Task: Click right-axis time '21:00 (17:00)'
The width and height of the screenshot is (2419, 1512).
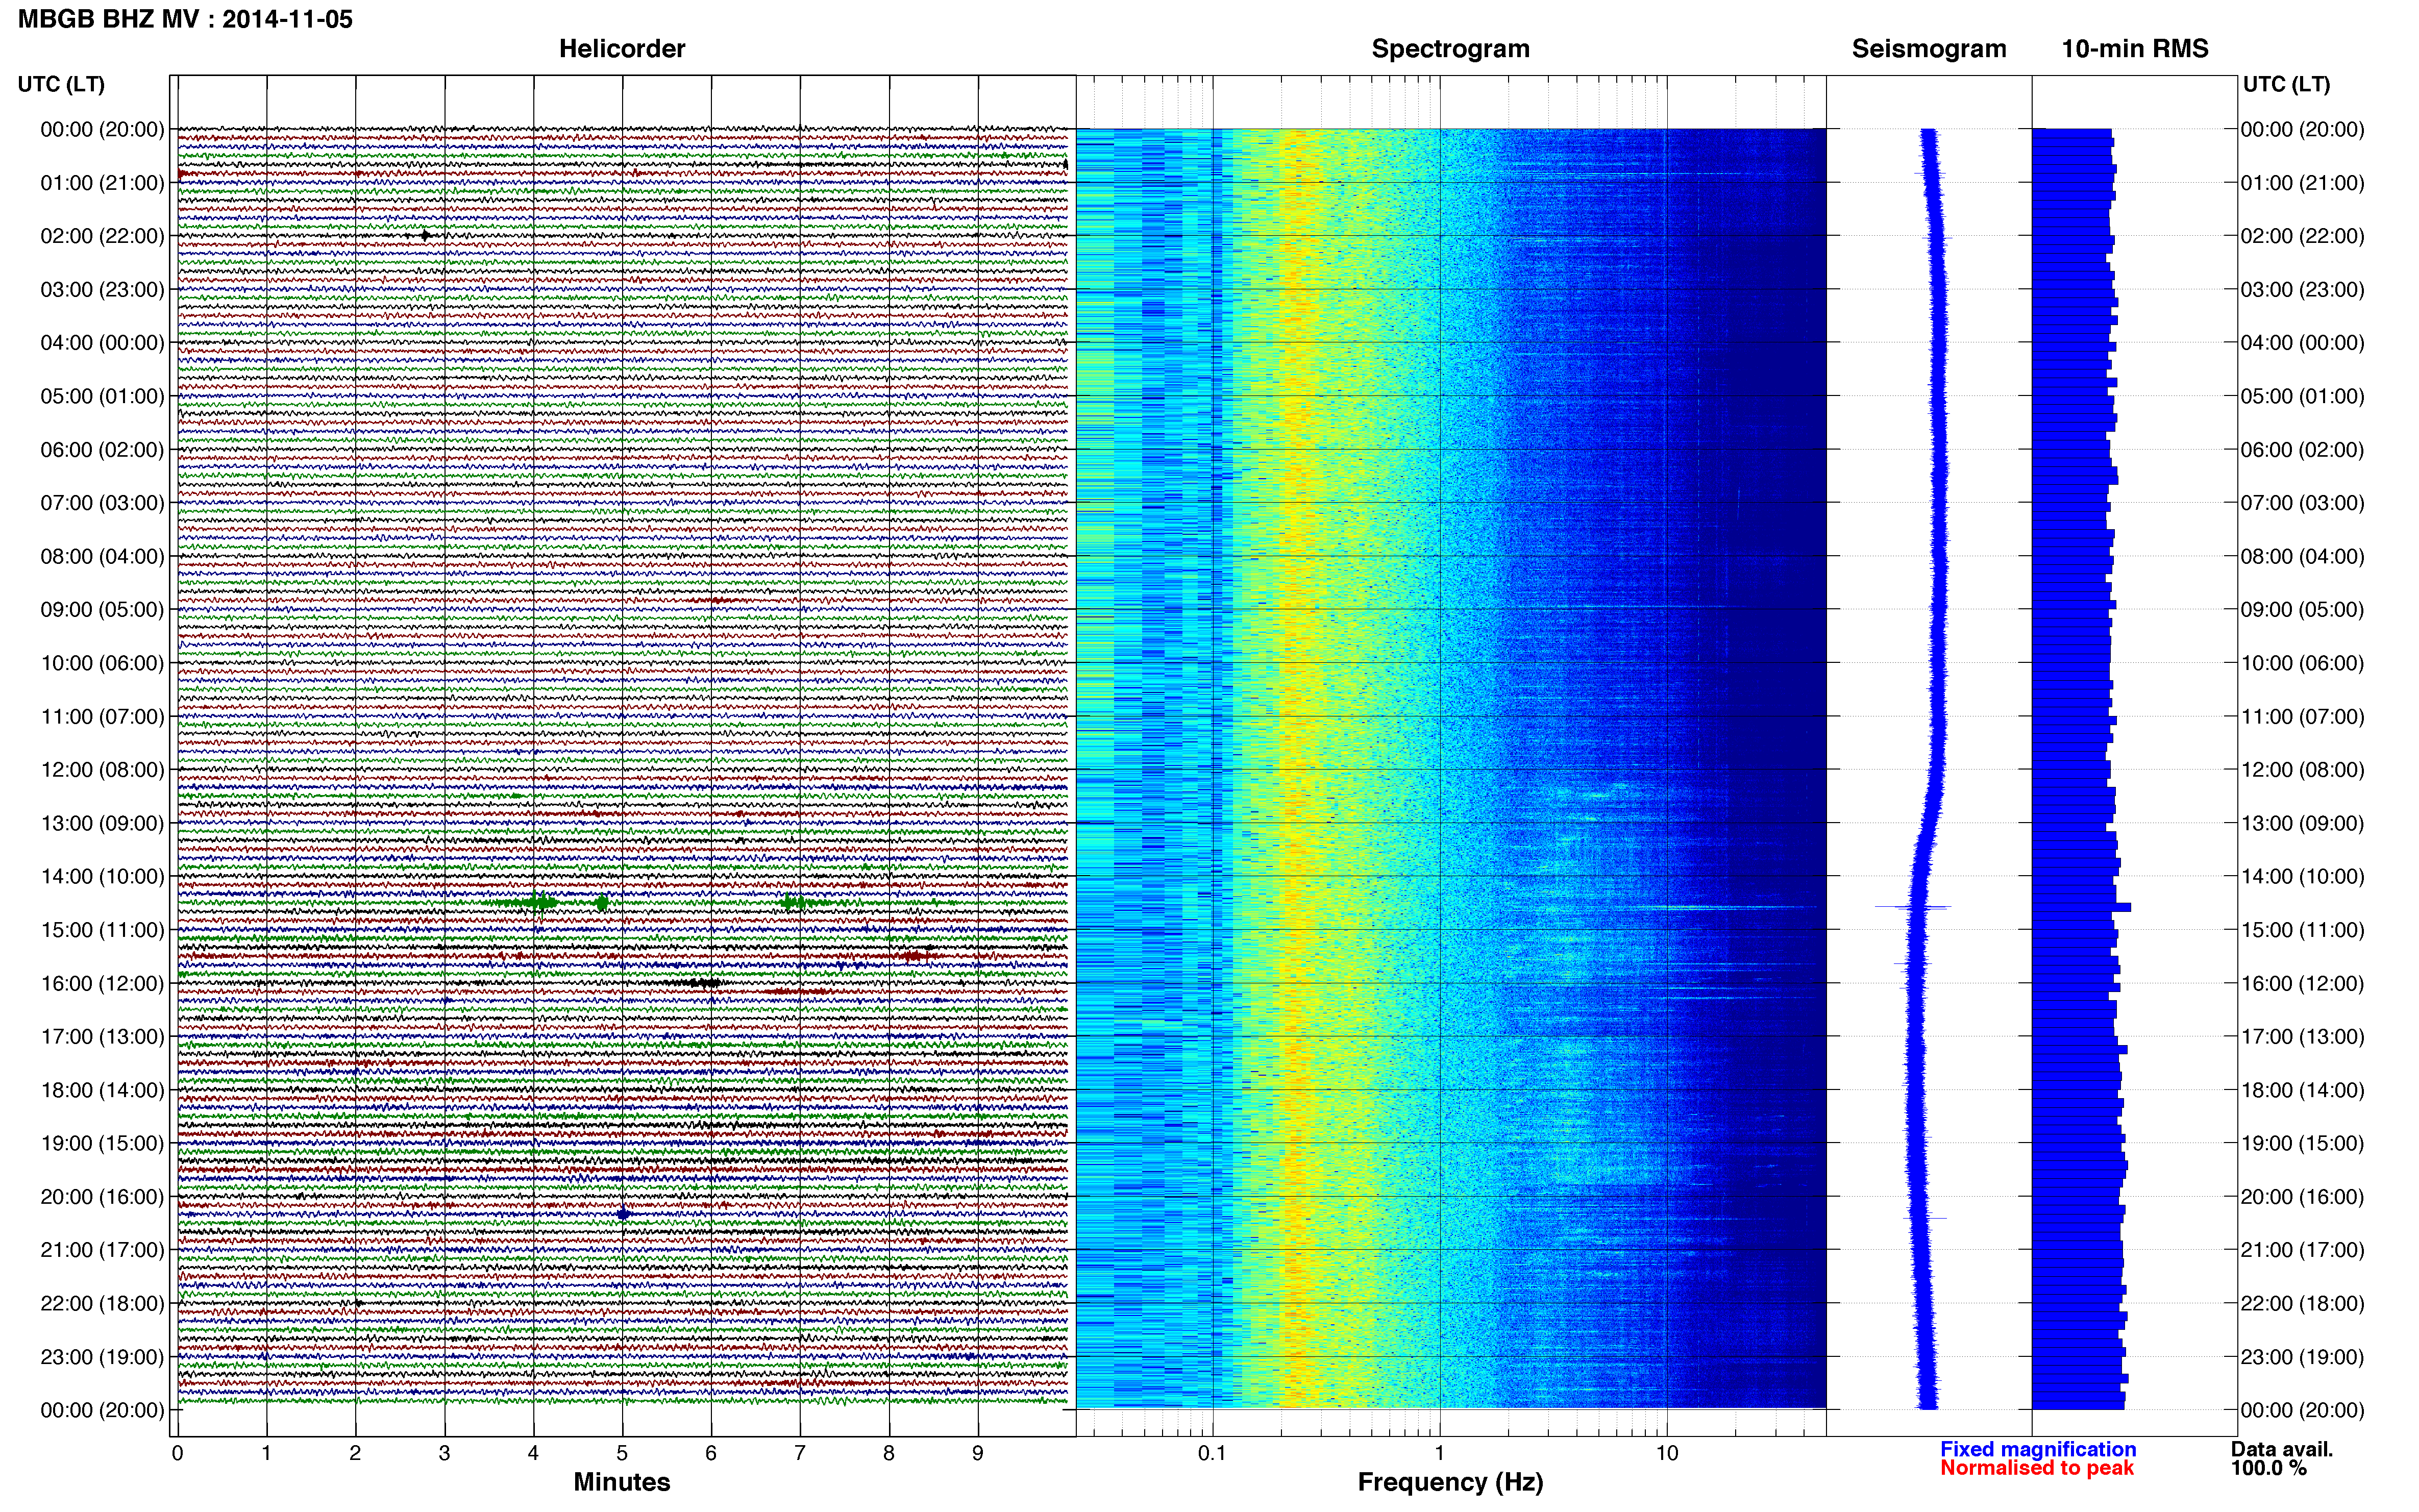Action: pos(2302,1250)
